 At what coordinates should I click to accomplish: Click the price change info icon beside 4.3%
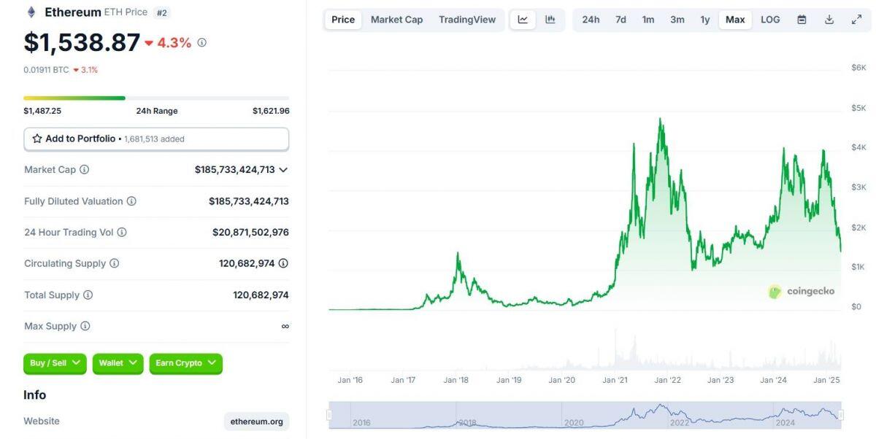click(202, 43)
